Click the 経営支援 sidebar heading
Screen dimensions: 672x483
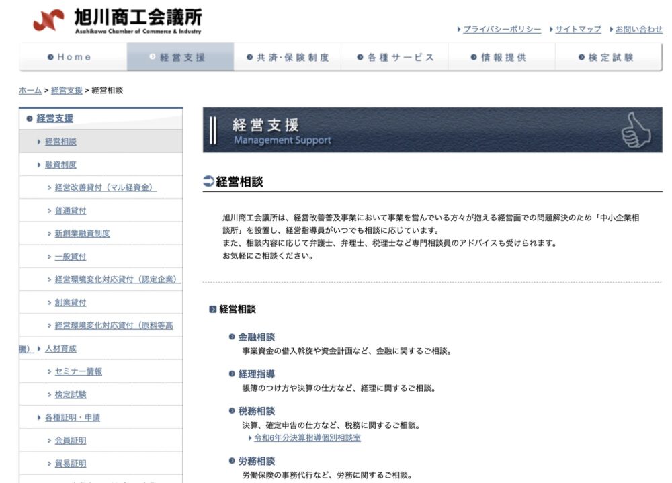(54, 118)
